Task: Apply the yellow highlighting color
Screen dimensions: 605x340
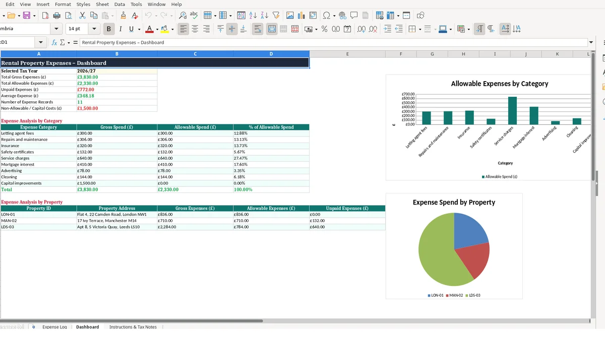Action: point(165,29)
